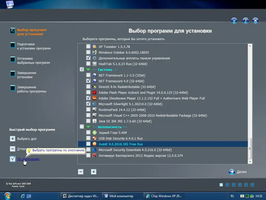266x200 pixels.
Task: Click the scrollbar down arrow of program list
Action: [x=250, y=162]
